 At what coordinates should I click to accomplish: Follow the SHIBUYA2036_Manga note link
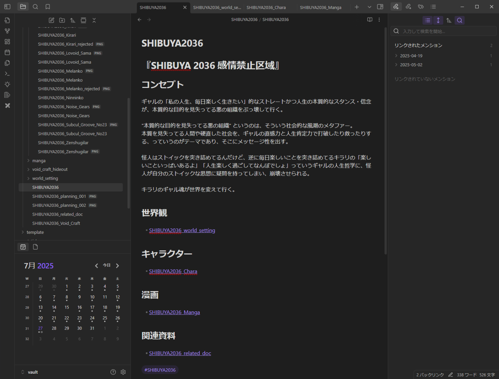174,312
